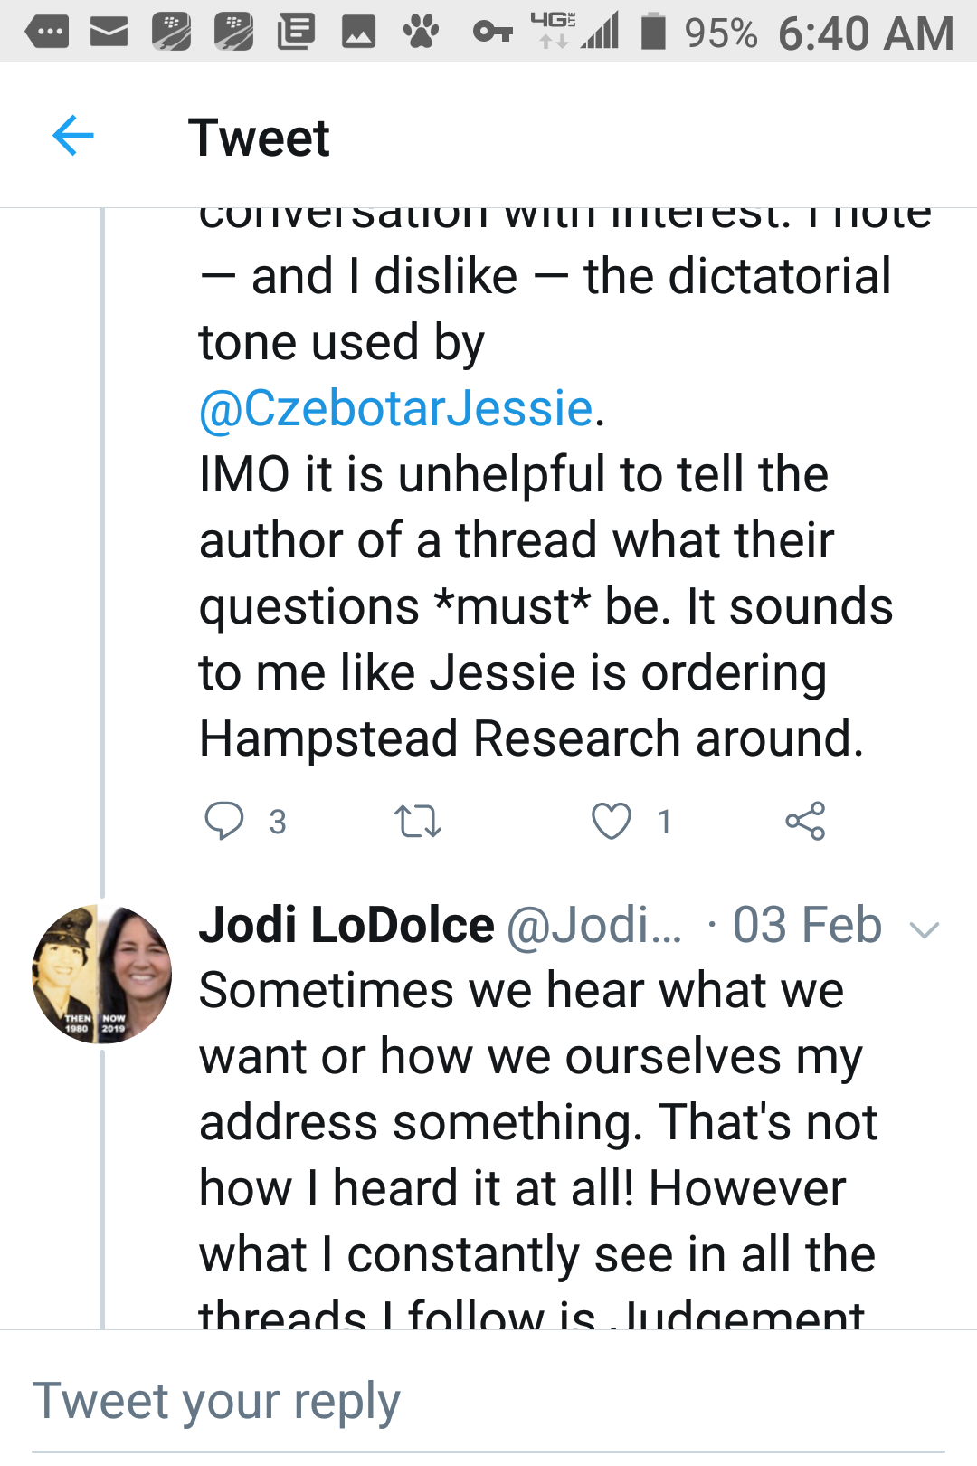
Task: Tap the 4G signal strength icon
Action: point(576,31)
